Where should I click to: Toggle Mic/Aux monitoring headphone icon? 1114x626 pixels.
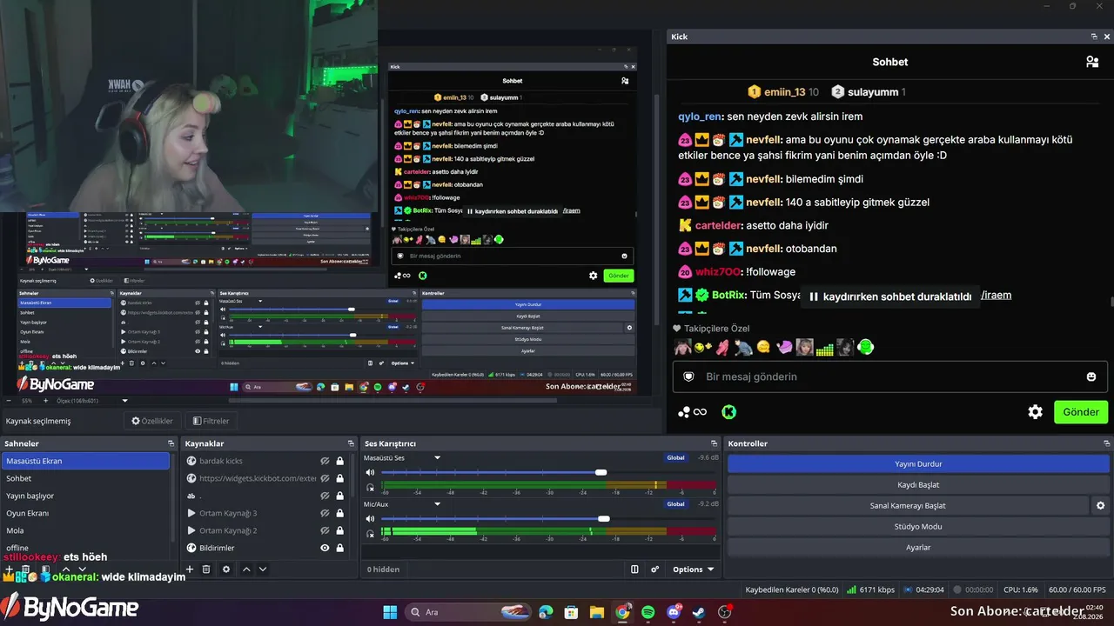(x=370, y=533)
